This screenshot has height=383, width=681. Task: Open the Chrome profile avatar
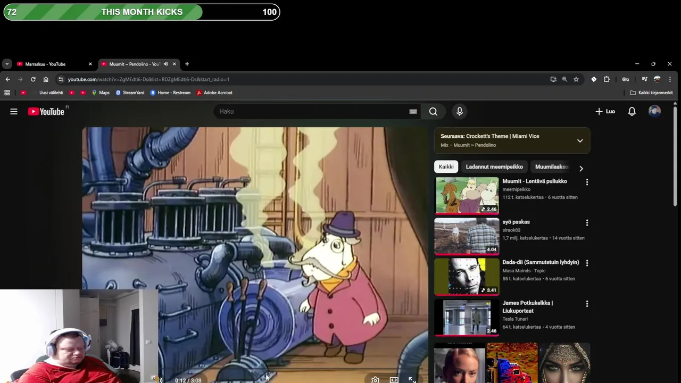click(657, 79)
